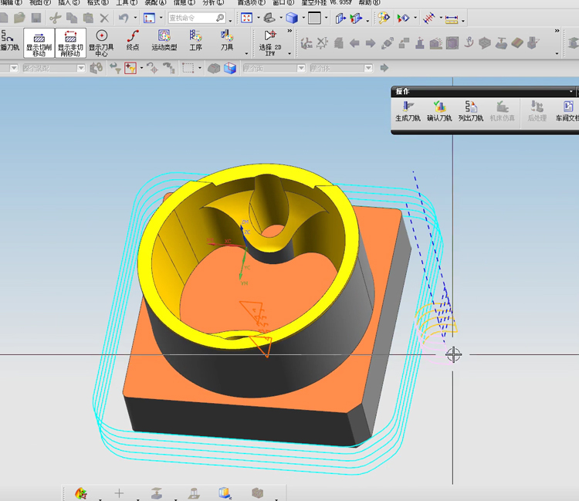The height and width of the screenshot is (501, 579).
Task: Open the 整个装配 selection scope combo box
Action: [54, 68]
